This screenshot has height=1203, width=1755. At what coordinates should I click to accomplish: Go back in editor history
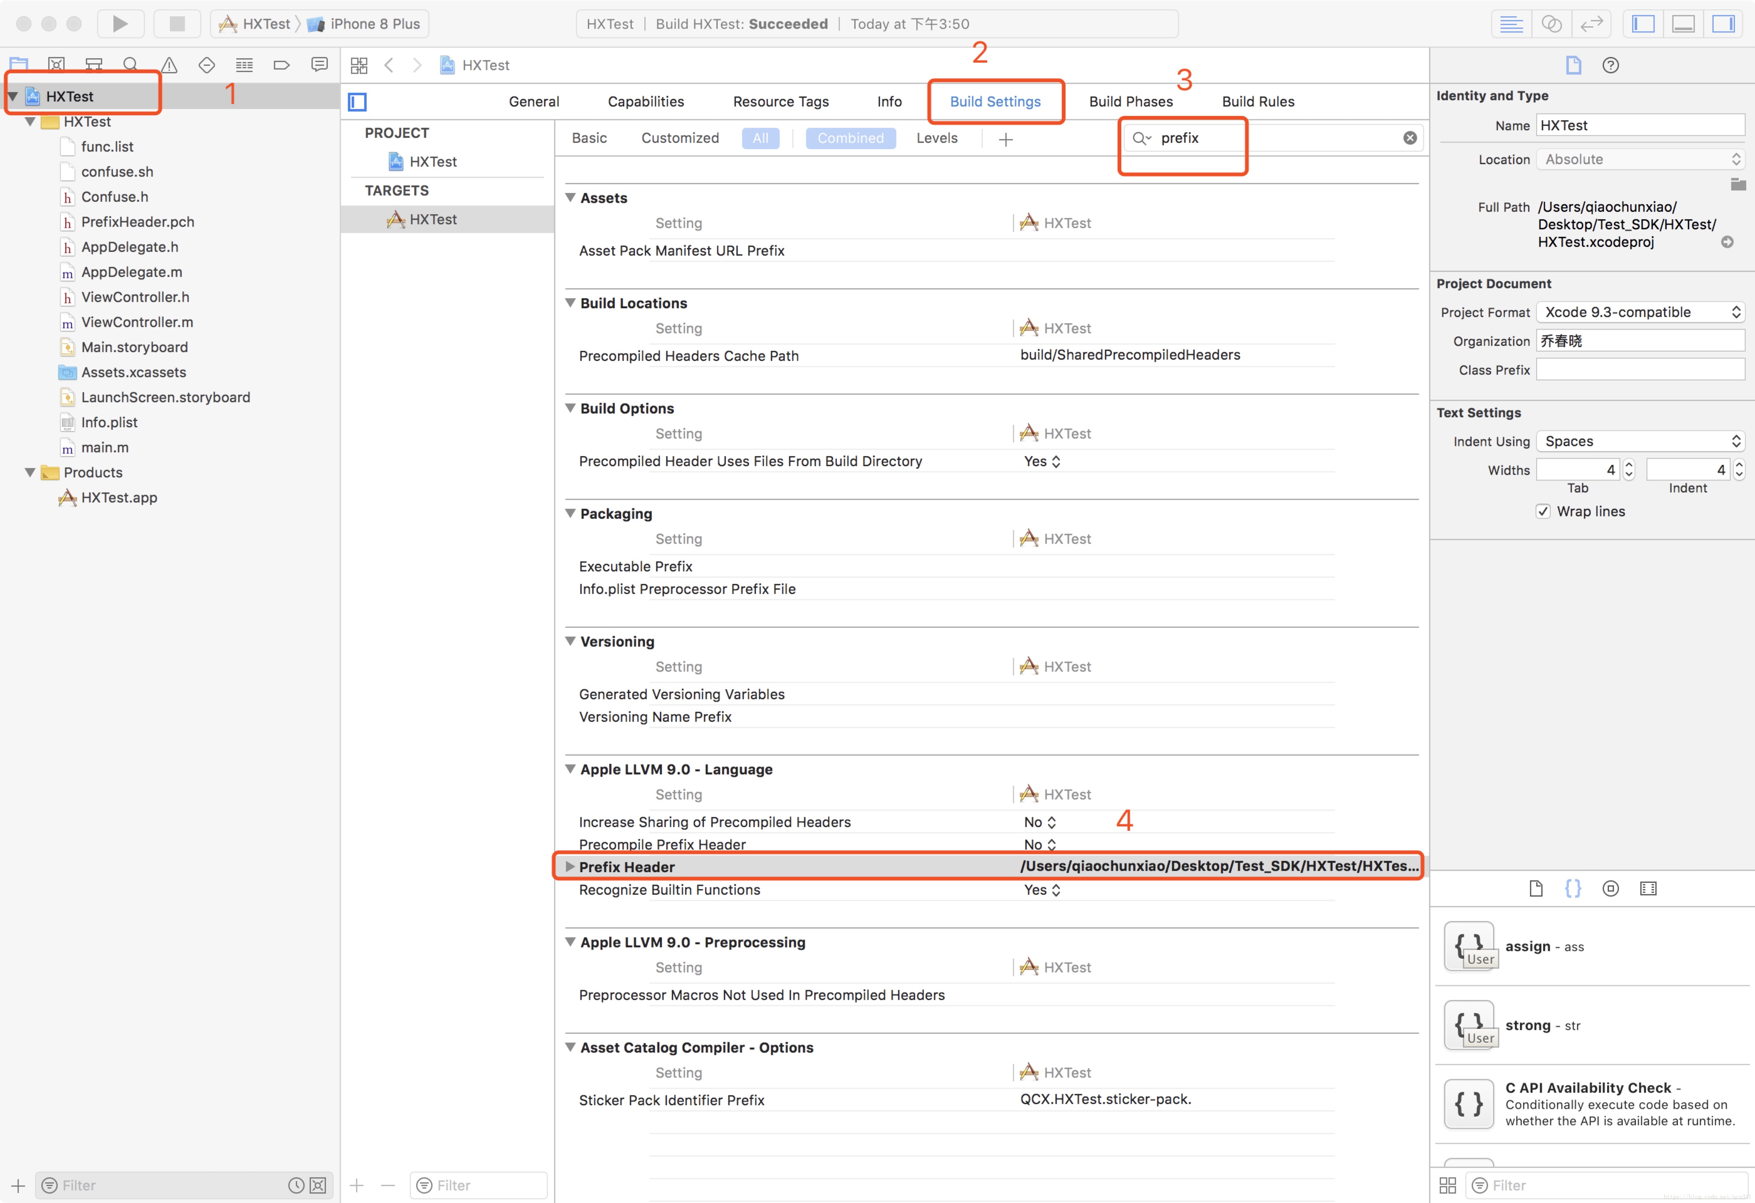[x=389, y=66]
